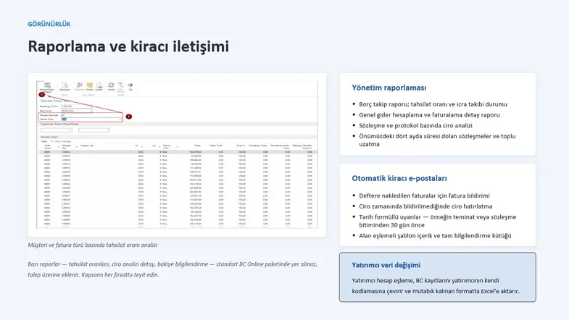Click the 'Yatırımcı veri değişimi' heading
The width and height of the screenshot is (569, 320).
tap(386, 265)
